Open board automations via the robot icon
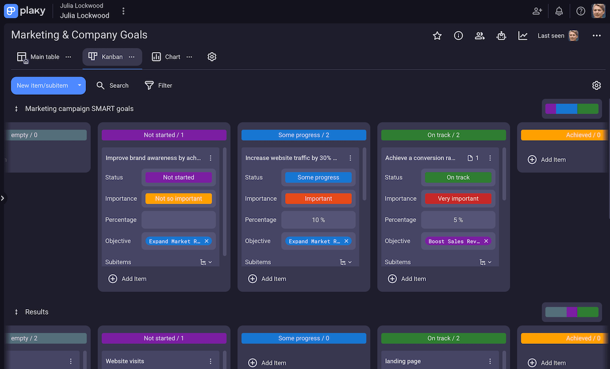610x369 pixels. [501, 36]
